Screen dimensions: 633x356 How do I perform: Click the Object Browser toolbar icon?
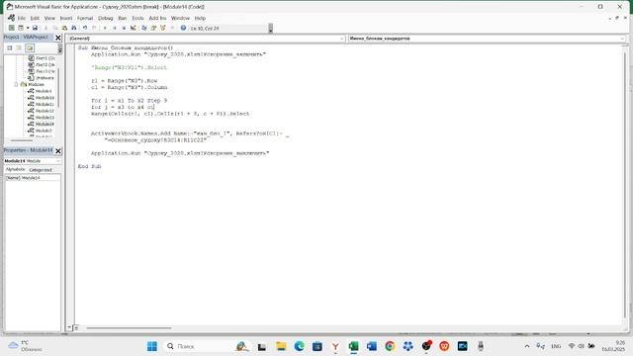(x=163, y=28)
